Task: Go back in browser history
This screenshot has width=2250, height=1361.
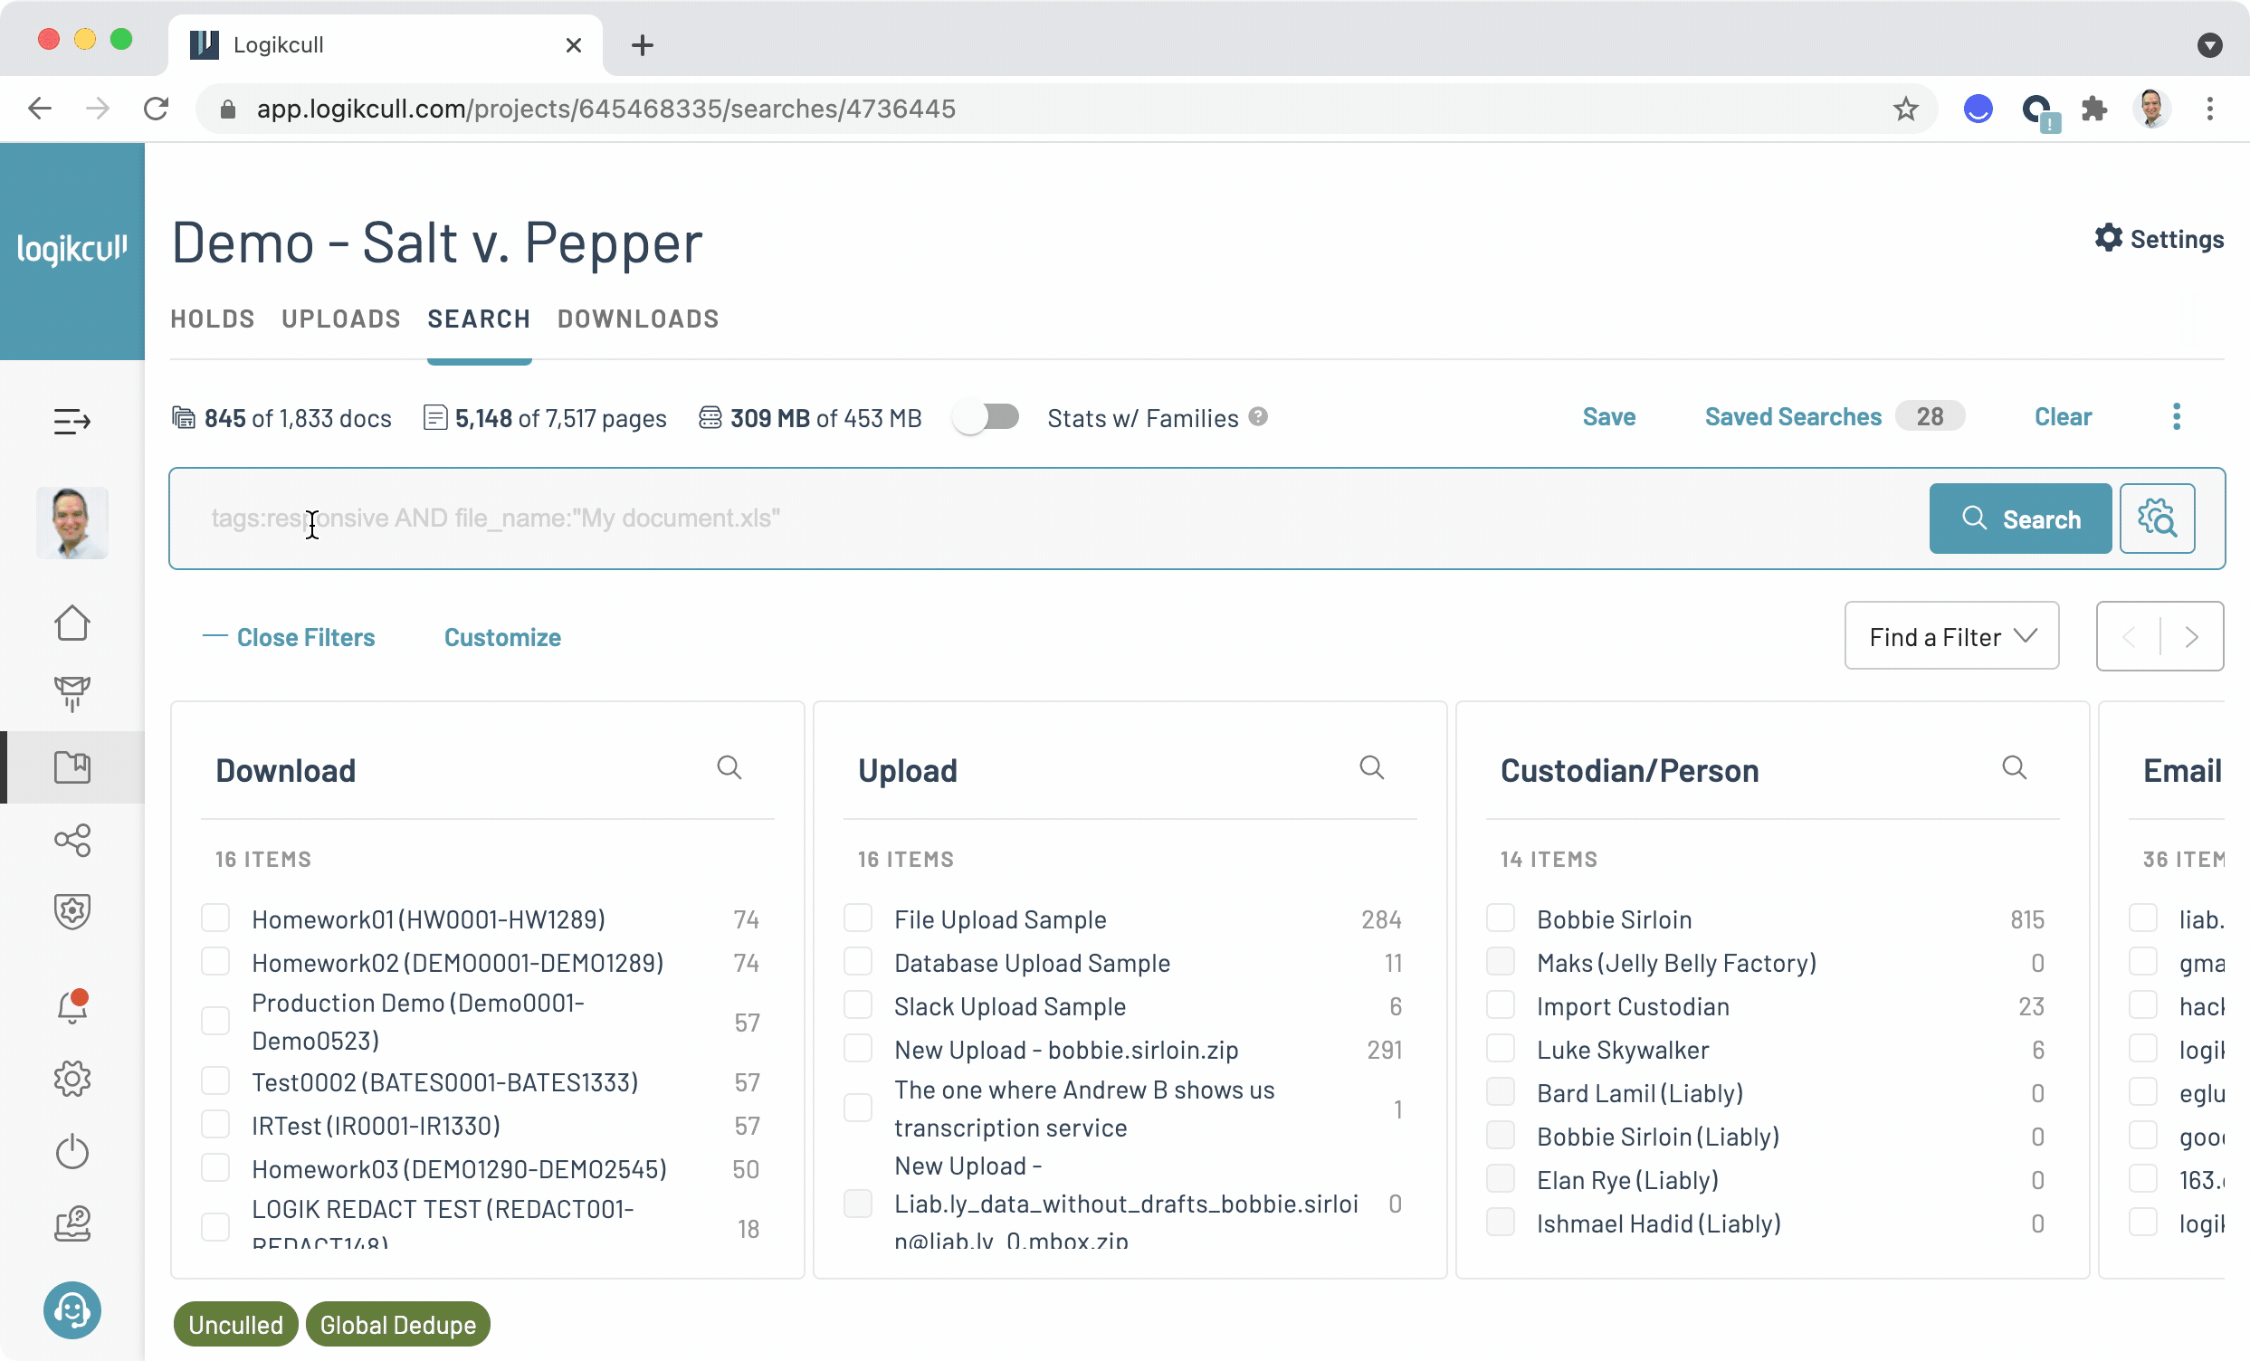Action: 39,109
